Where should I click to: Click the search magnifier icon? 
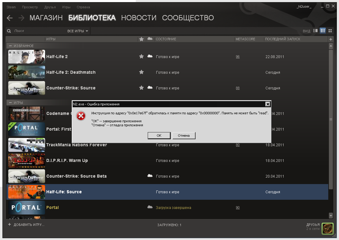click(x=9, y=31)
